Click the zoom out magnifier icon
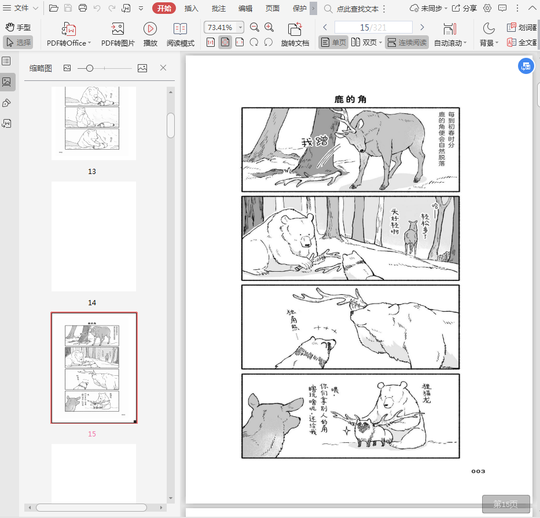Viewport: 540px width, 518px height. point(255,27)
